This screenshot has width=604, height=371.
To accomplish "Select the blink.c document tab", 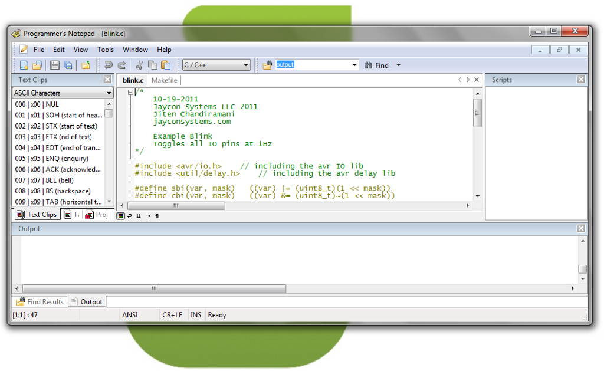I will 133,80.
